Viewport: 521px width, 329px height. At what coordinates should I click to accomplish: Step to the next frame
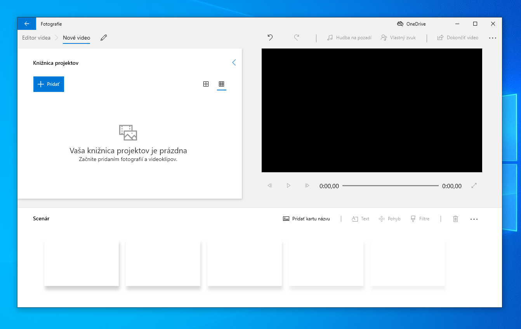coord(307,186)
